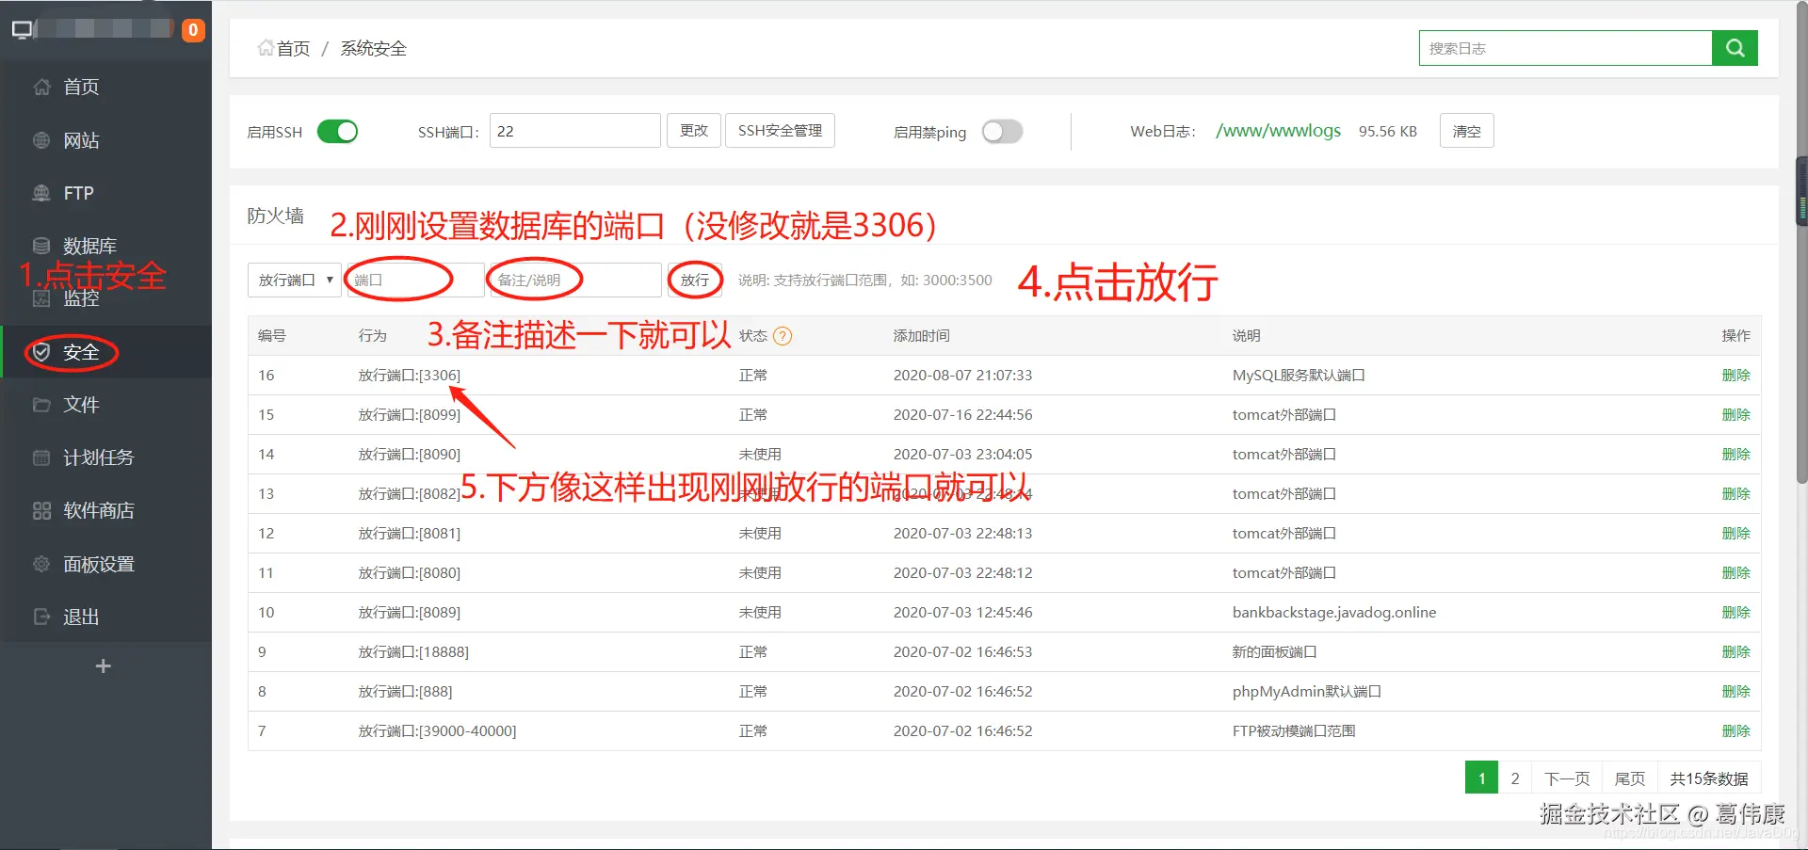Click the 端口 port input field
Image resolution: width=1808 pixels, height=850 pixels.
tap(415, 280)
